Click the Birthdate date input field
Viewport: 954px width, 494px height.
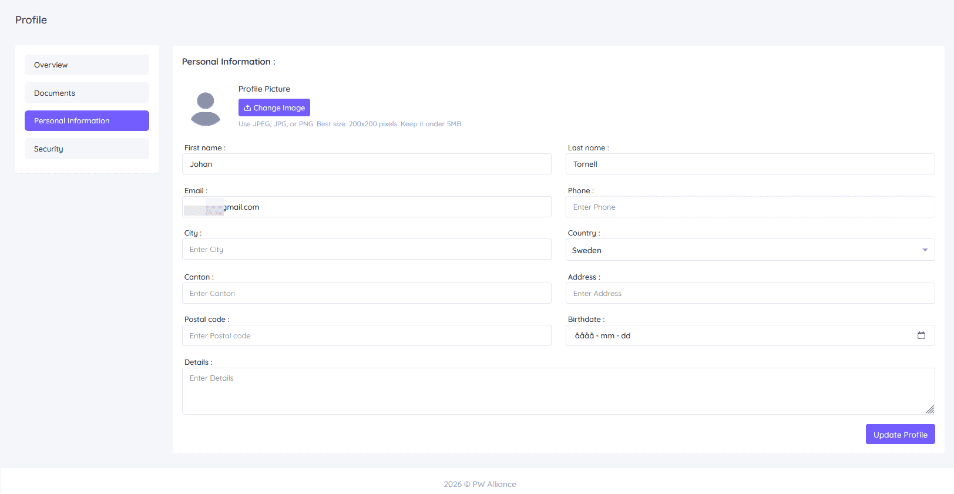coord(734,336)
